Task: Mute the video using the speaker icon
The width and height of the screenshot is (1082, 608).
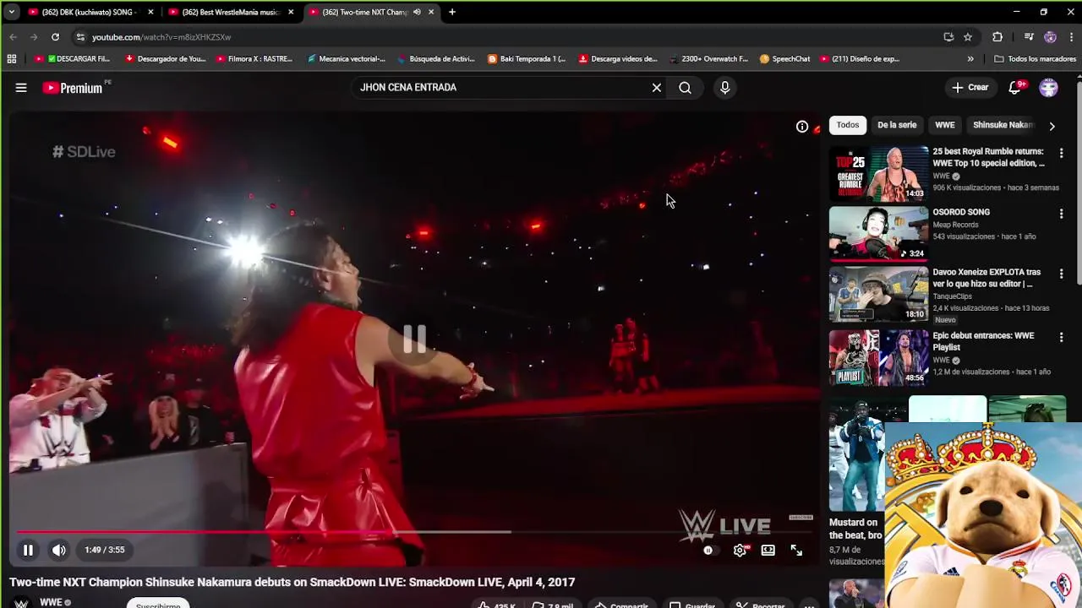Action: tap(59, 551)
